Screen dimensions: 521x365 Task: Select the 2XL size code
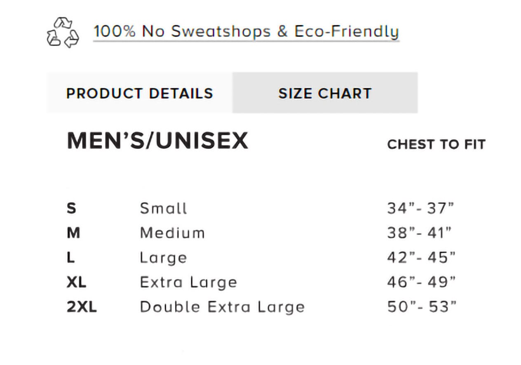82,307
